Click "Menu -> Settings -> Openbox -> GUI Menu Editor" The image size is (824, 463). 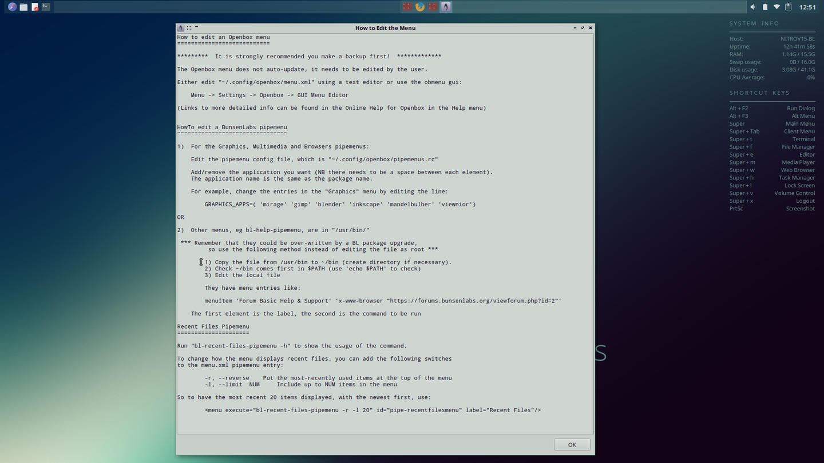[x=270, y=95]
